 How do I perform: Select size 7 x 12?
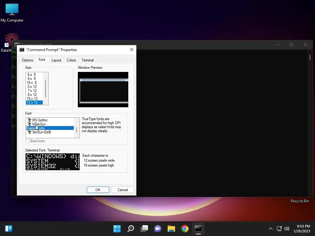point(34,91)
